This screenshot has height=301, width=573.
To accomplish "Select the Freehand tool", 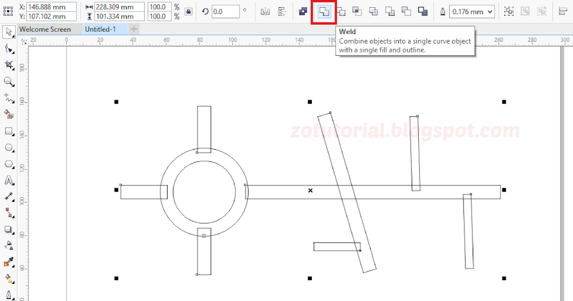I will 9,98.
